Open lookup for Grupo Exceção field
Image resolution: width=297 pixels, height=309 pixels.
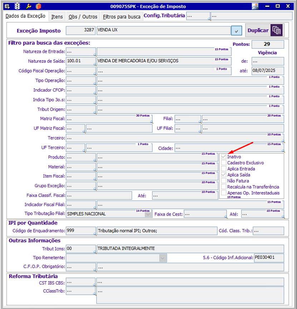(x=94, y=189)
